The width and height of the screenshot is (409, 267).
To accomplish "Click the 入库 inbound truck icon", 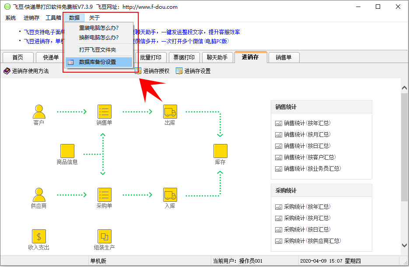I will pyautogui.click(x=170, y=195).
